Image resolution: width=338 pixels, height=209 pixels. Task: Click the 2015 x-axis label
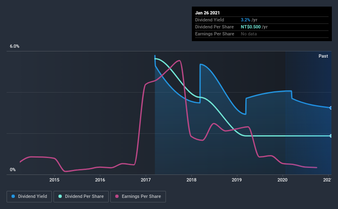point(54,180)
